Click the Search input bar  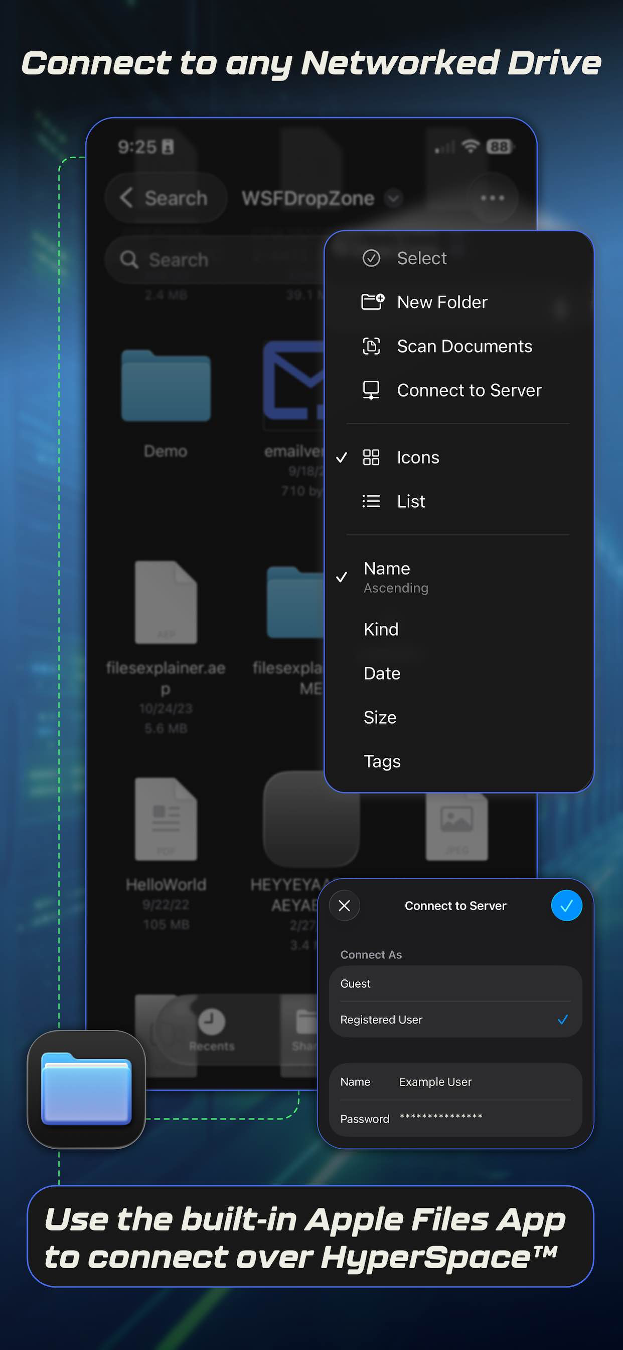(x=215, y=260)
